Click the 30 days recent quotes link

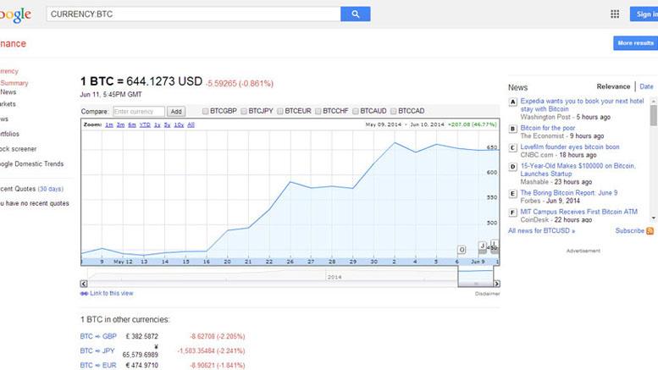click(x=50, y=189)
